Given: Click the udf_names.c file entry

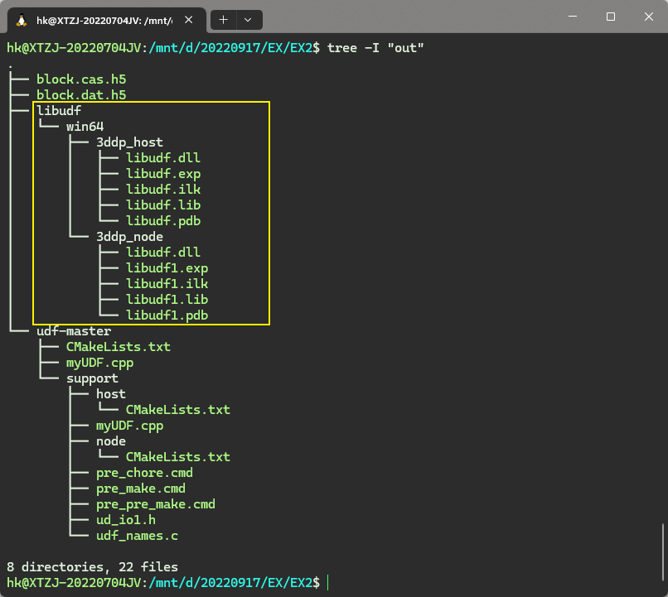Looking at the screenshot, I should (136, 535).
